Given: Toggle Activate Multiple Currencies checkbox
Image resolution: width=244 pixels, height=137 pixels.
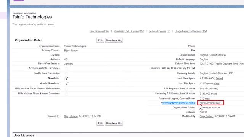Looking at the screenshot, I should (66, 68).
